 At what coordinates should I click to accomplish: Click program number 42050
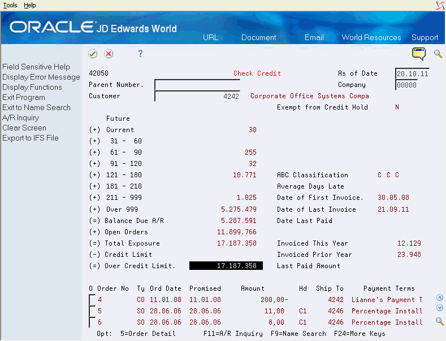pyautogui.click(x=98, y=73)
